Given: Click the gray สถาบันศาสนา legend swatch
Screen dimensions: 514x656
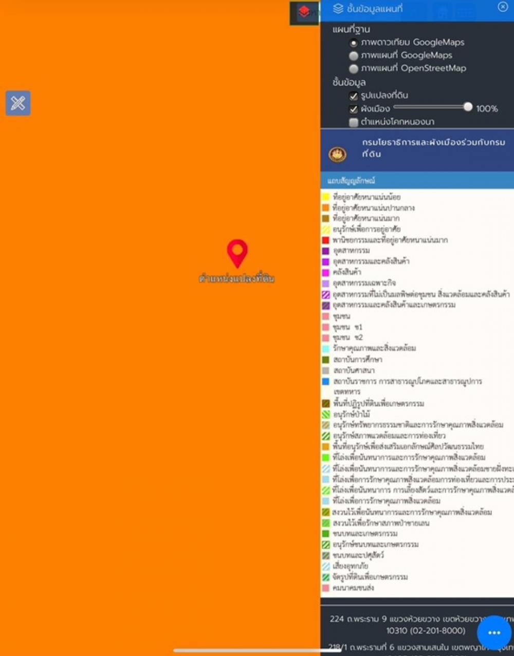Looking at the screenshot, I should [325, 370].
